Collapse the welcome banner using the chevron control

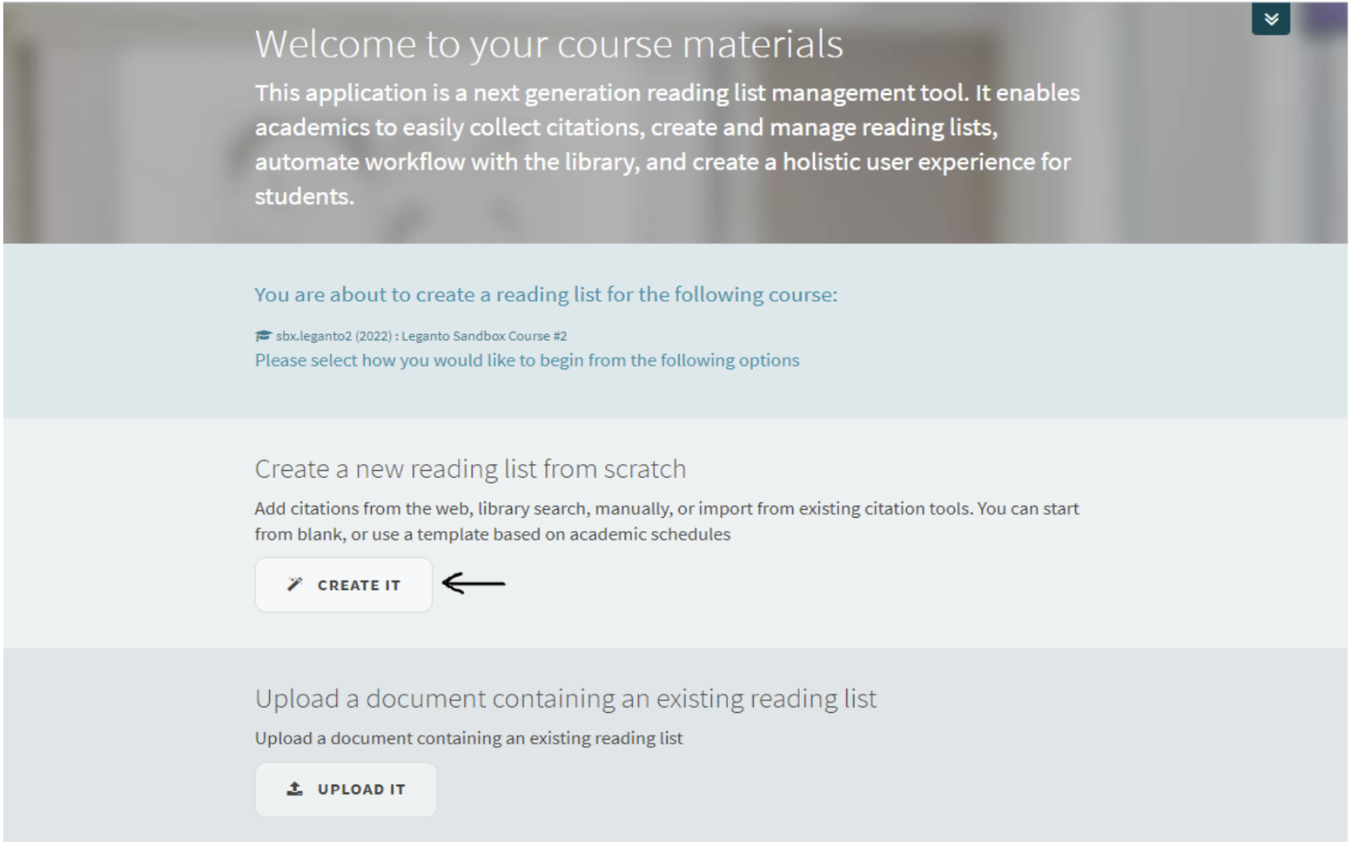[x=1270, y=19]
